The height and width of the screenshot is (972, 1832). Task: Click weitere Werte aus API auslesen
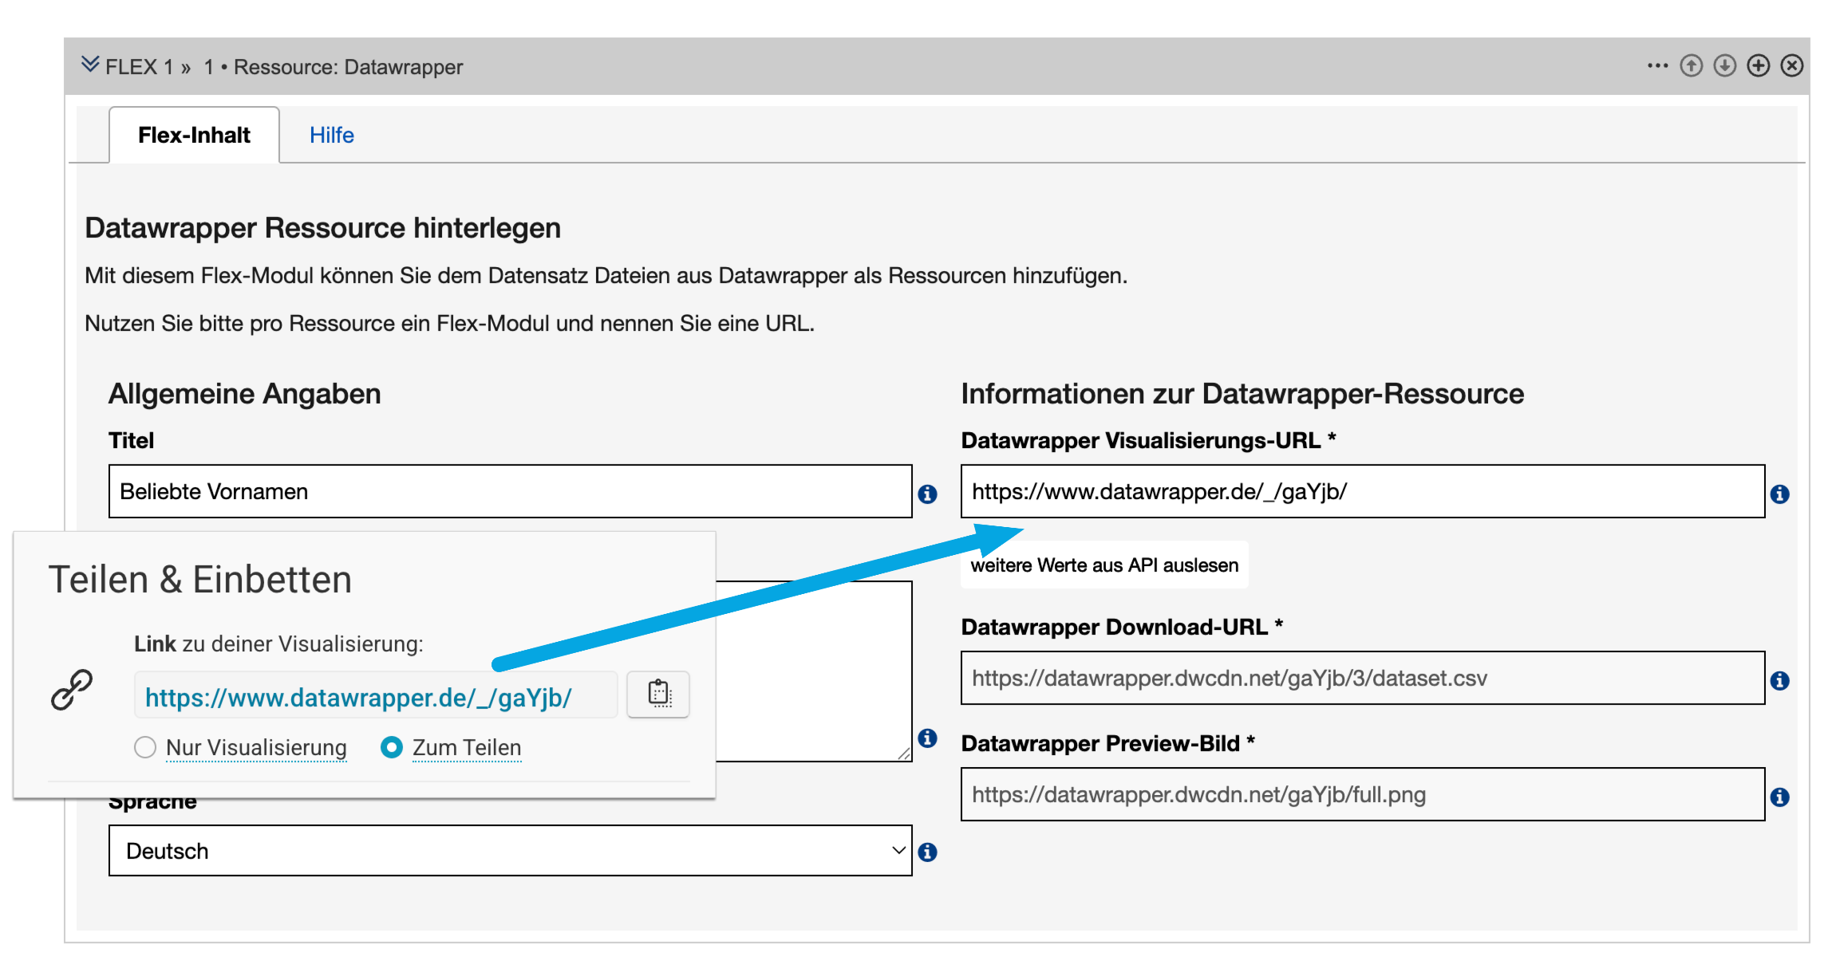coord(1104,565)
